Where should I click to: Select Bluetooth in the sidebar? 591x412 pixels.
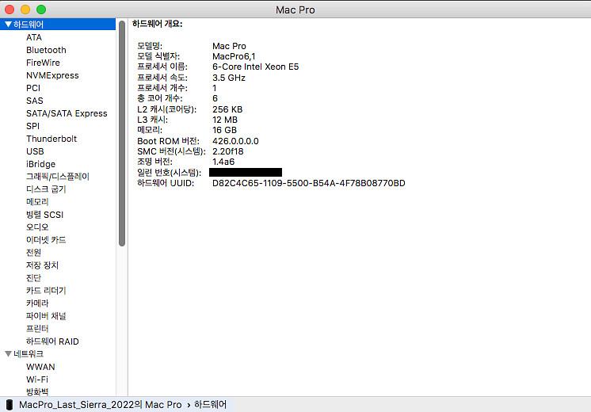[x=46, y=50]
